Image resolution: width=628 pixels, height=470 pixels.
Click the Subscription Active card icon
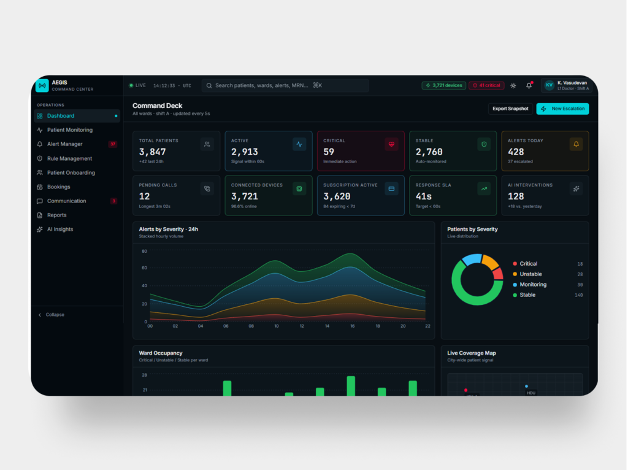(391, 189)
